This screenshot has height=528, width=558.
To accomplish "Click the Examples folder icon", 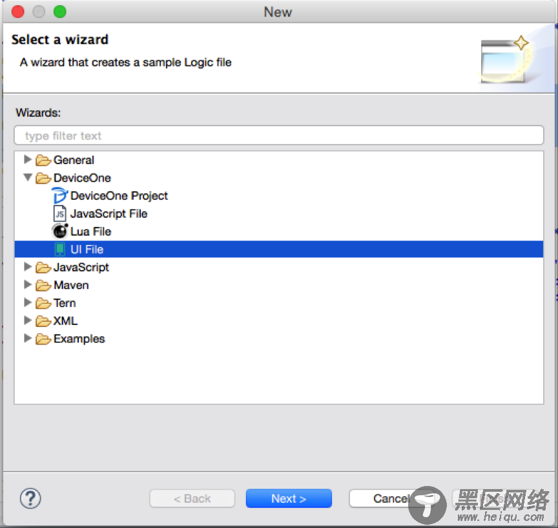I will point(43,339).
